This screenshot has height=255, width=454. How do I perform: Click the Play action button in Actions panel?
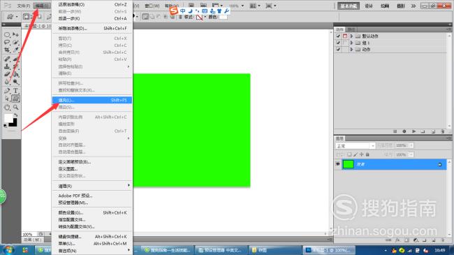(x=413, y=131)
